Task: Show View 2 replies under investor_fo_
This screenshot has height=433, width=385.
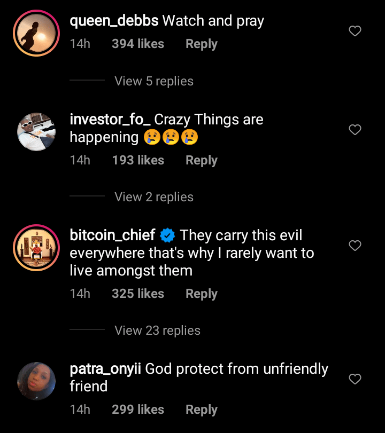Action: click(154, 197)
